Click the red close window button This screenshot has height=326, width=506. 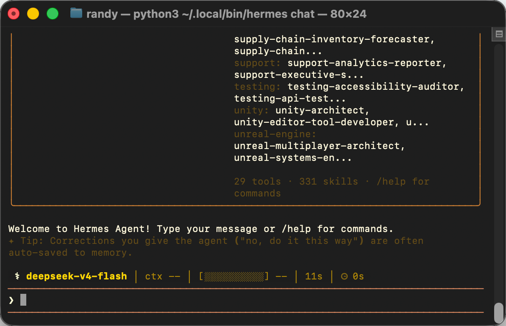tap(14, 14)
